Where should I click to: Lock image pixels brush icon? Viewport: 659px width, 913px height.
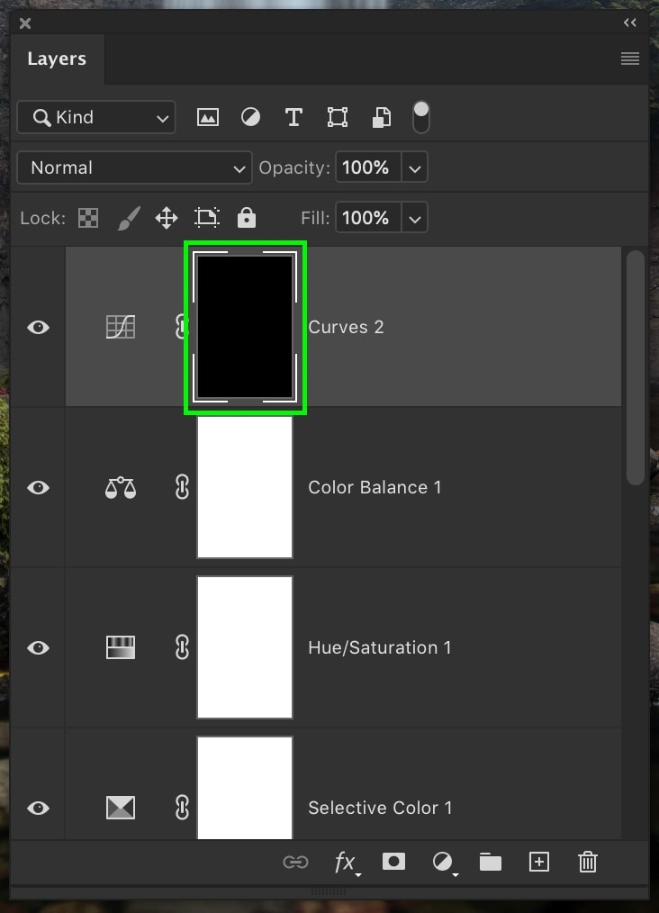tap(129, 219)
